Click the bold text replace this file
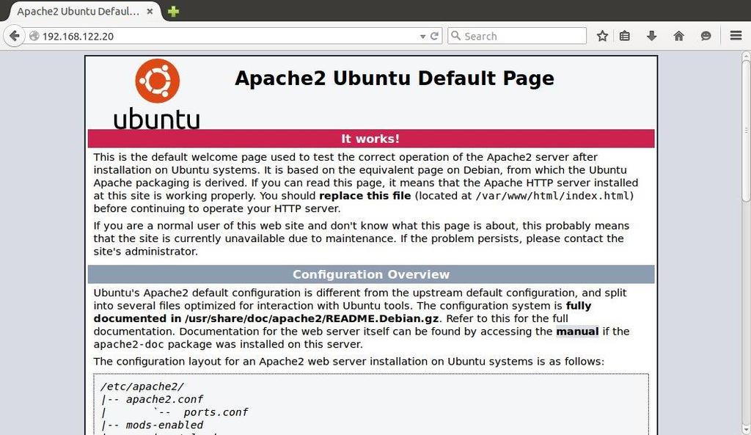Image resolution: width=751 pixels, height=435 pixels. click(365, 196)
